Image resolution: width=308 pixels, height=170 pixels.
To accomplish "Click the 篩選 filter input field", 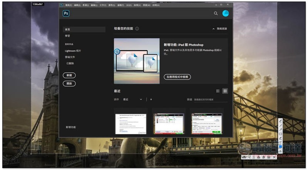I will [x=210, y=100].
